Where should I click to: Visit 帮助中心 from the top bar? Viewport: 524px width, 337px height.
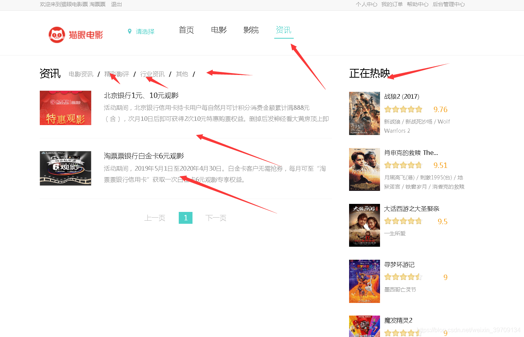(417, 4)
